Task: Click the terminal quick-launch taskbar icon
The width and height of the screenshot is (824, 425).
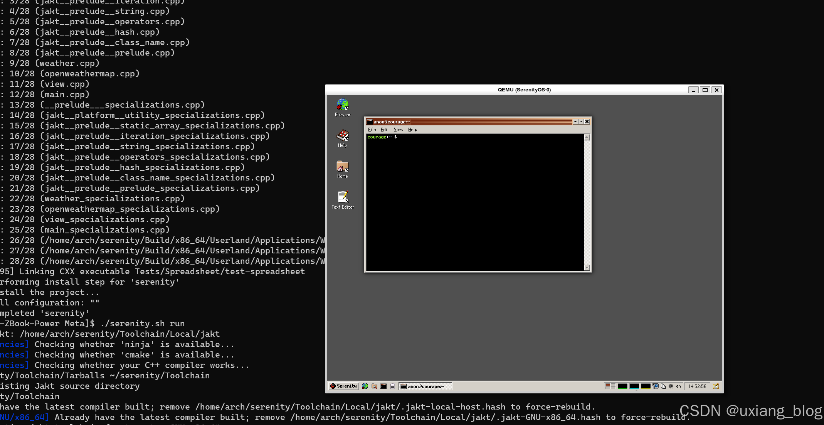Action: pyautogui.click(x=383, y=386)
